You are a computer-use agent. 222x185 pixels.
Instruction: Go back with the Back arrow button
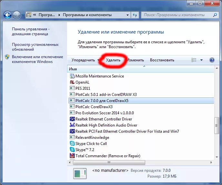7,15
